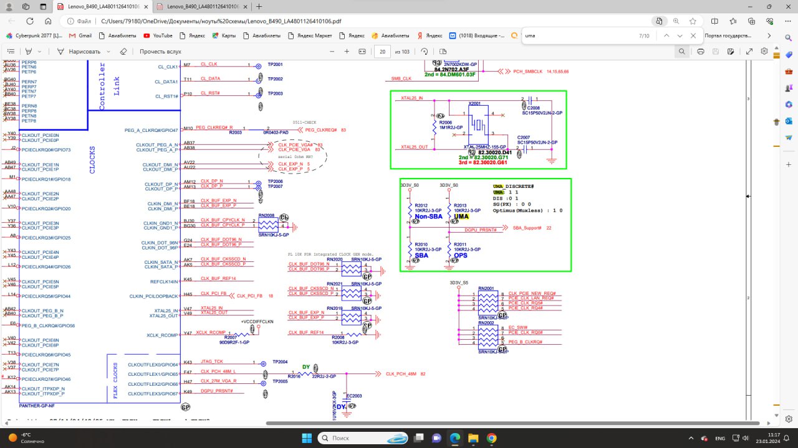The height and width of the screenshot is (448, 798).
Task: Open the draw tool options dropdown arrow
Action: [110, 52]
